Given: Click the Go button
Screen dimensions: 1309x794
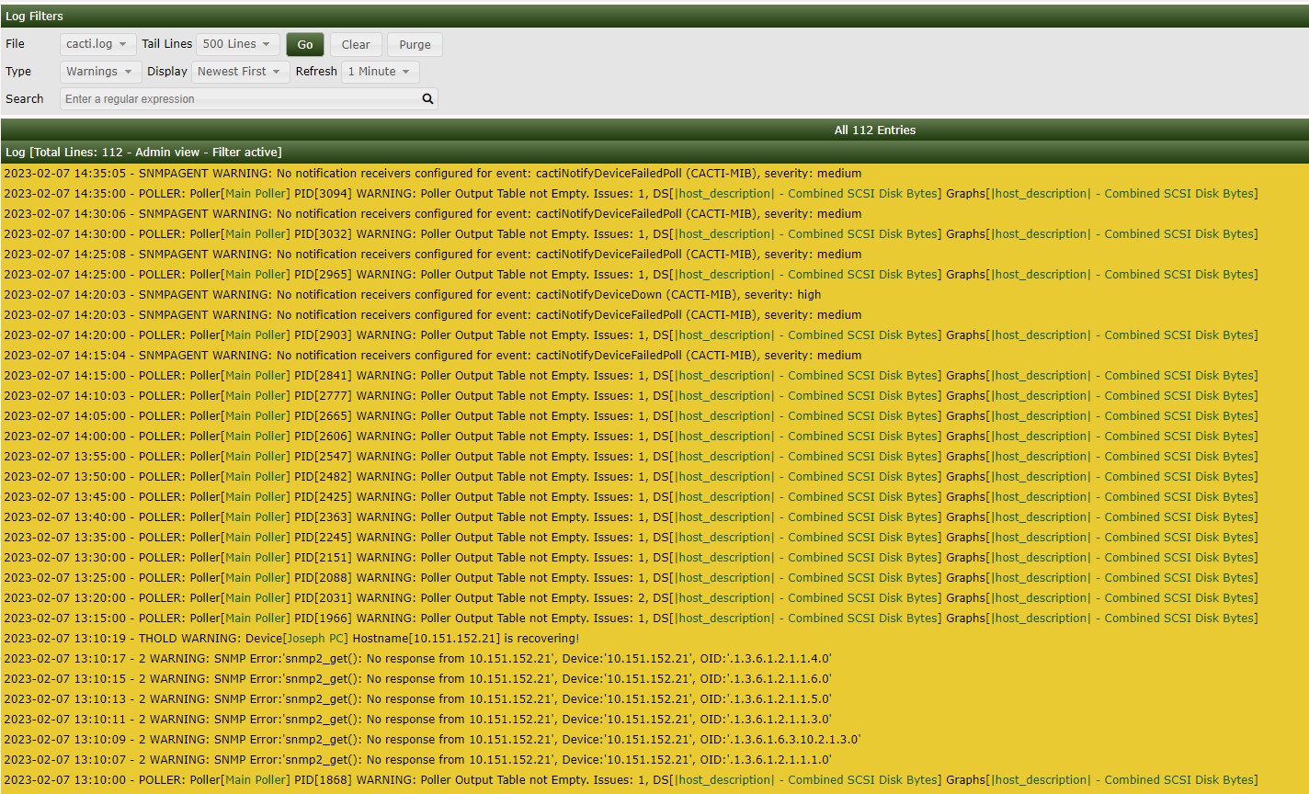Looking at the screenshot, I should click(305, 44).
